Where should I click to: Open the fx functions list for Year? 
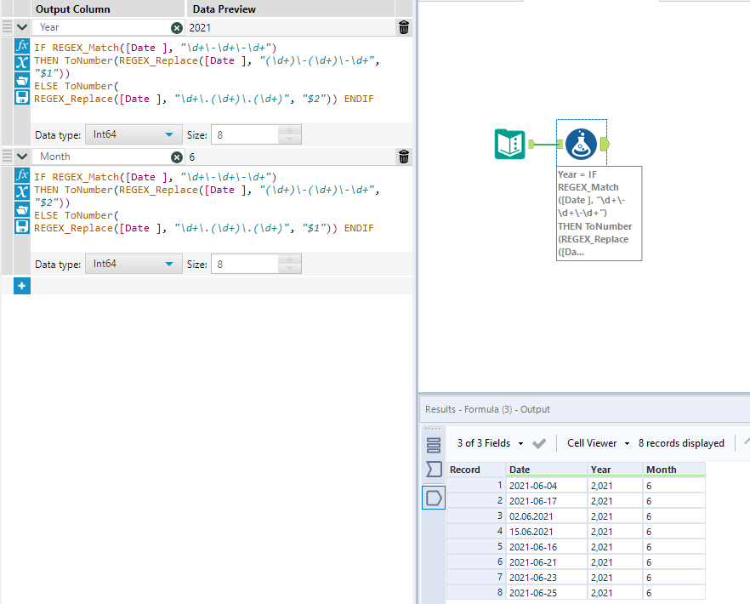coord(23,46)
